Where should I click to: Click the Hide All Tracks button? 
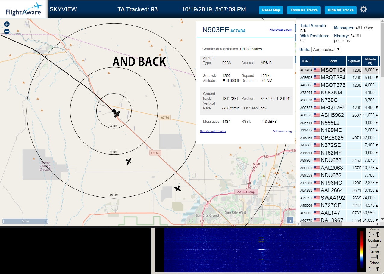click(341, 10)
